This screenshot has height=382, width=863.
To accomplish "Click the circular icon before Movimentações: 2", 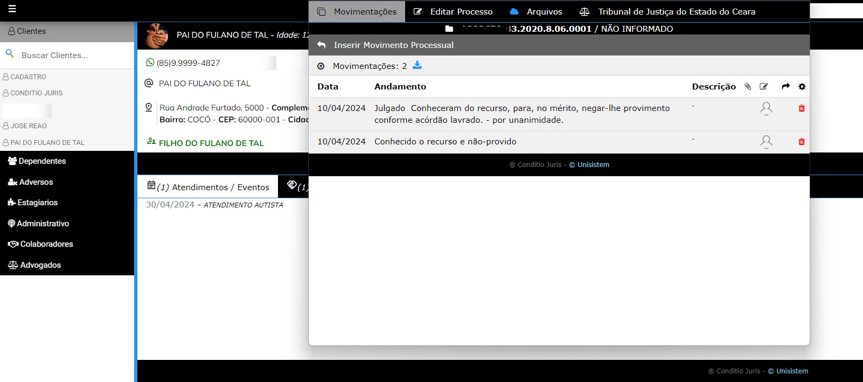I will [321, 66].
